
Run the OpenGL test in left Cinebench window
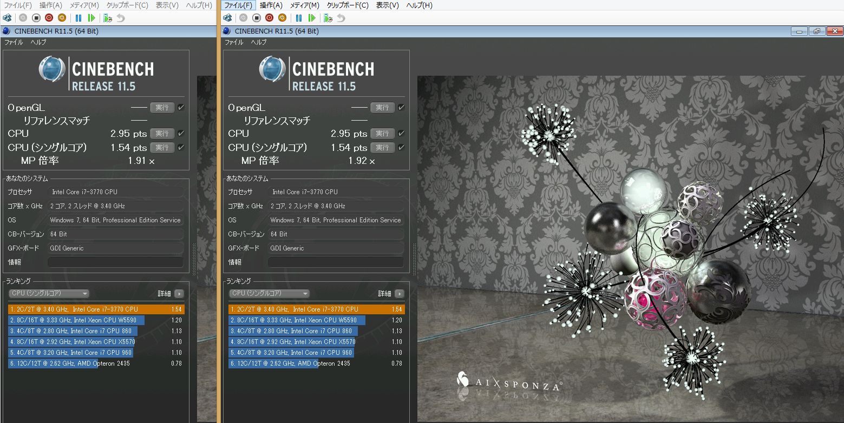[162, 108]
